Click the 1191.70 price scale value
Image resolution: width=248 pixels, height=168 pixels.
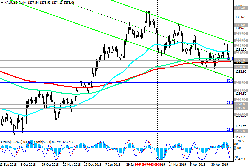[x=241, y=126]
